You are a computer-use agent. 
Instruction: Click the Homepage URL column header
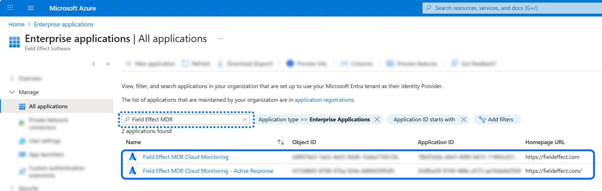545,142
